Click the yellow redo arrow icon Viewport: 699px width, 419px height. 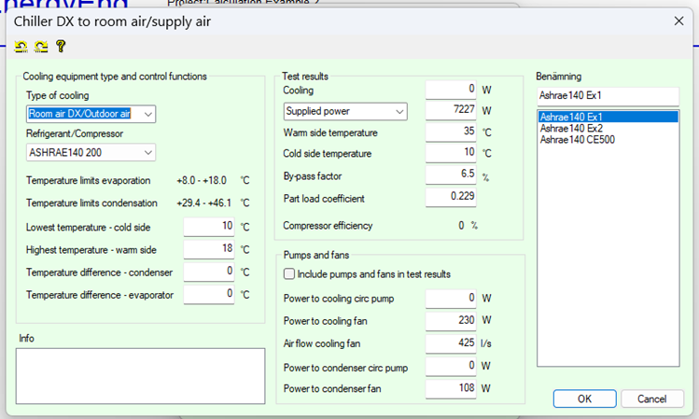[x=40, y=46]
